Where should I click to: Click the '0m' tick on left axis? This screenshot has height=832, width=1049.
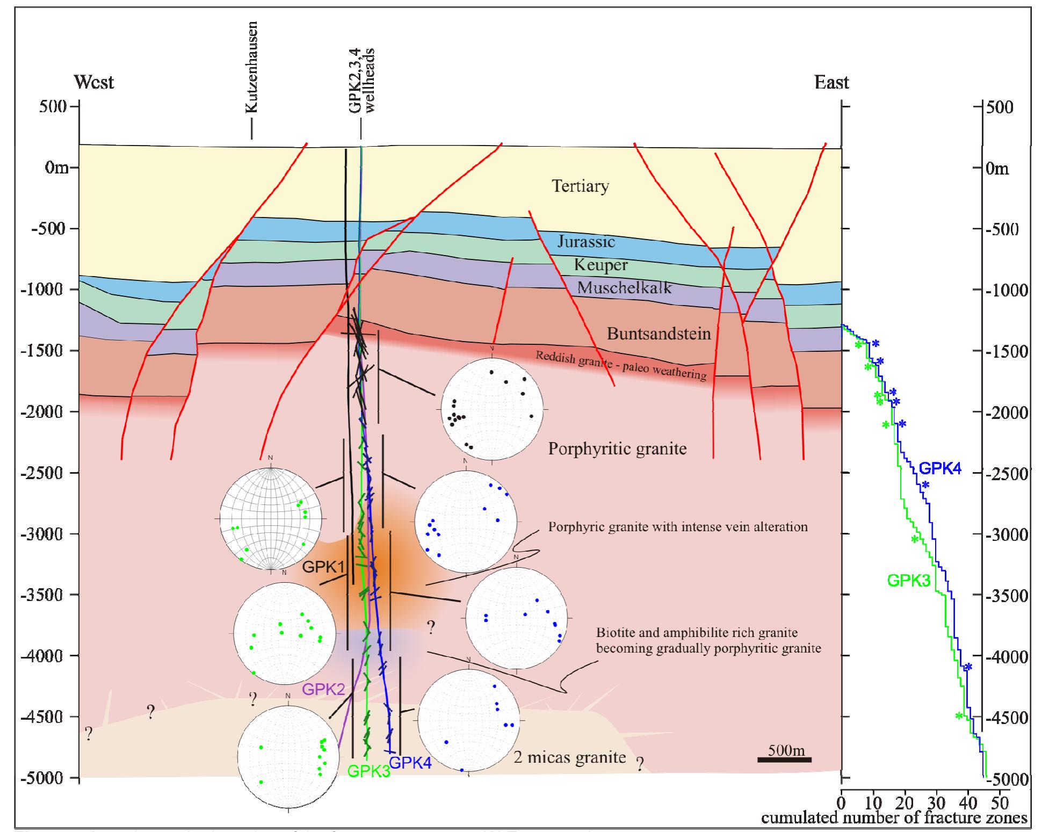coord(57,168)
